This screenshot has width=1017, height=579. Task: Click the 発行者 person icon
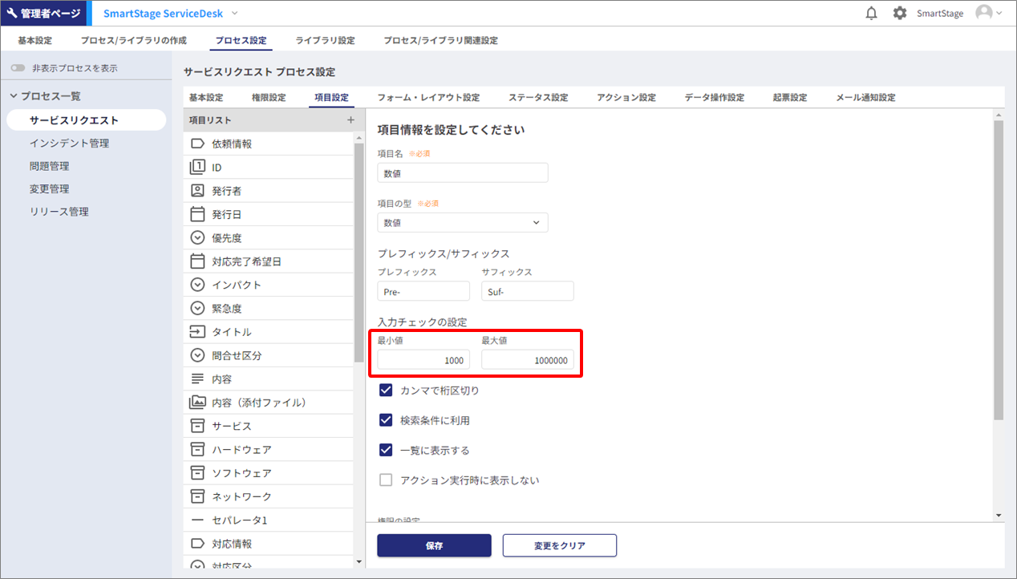tap(197, 191)
